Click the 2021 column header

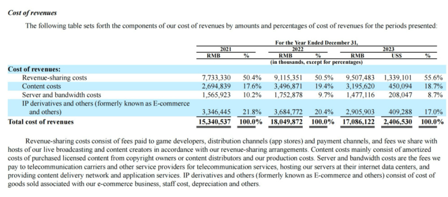(x=226, y=49)
